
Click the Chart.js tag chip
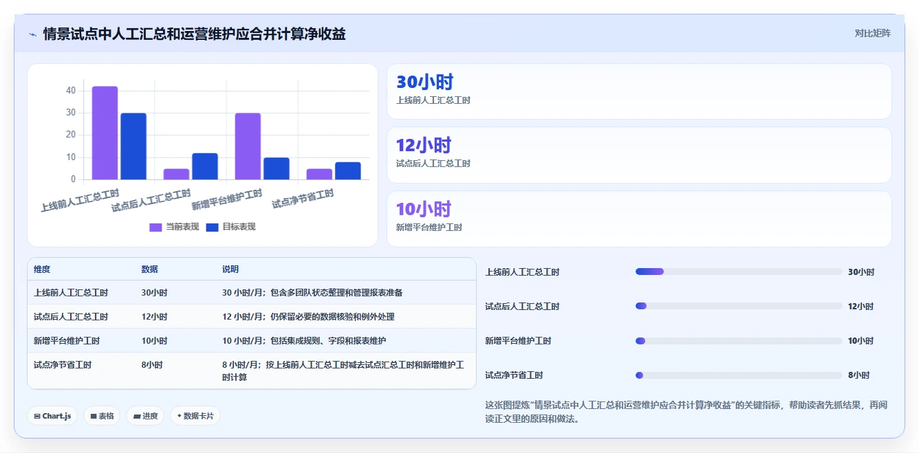52,416
